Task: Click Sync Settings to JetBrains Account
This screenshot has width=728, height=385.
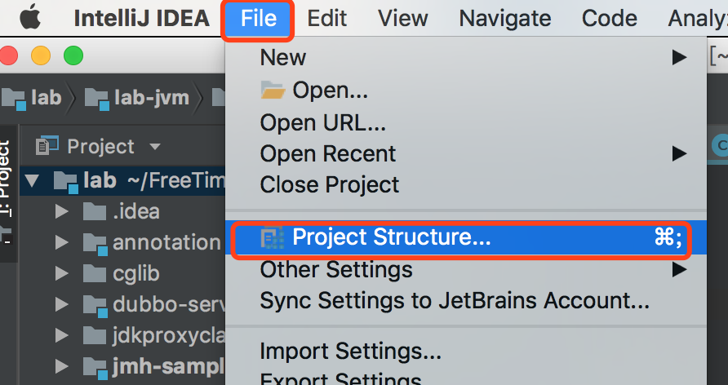Action: [x=455, y=301]
